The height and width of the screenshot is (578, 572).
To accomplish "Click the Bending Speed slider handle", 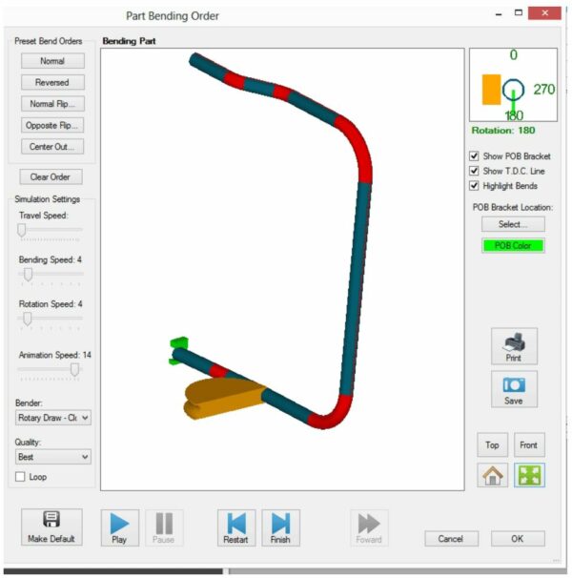I will point(28,275).
